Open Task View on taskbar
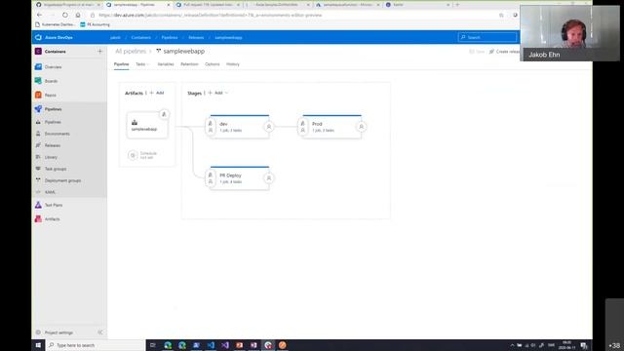624x351 pixels. pyautogui.click(x=152, y=345)
